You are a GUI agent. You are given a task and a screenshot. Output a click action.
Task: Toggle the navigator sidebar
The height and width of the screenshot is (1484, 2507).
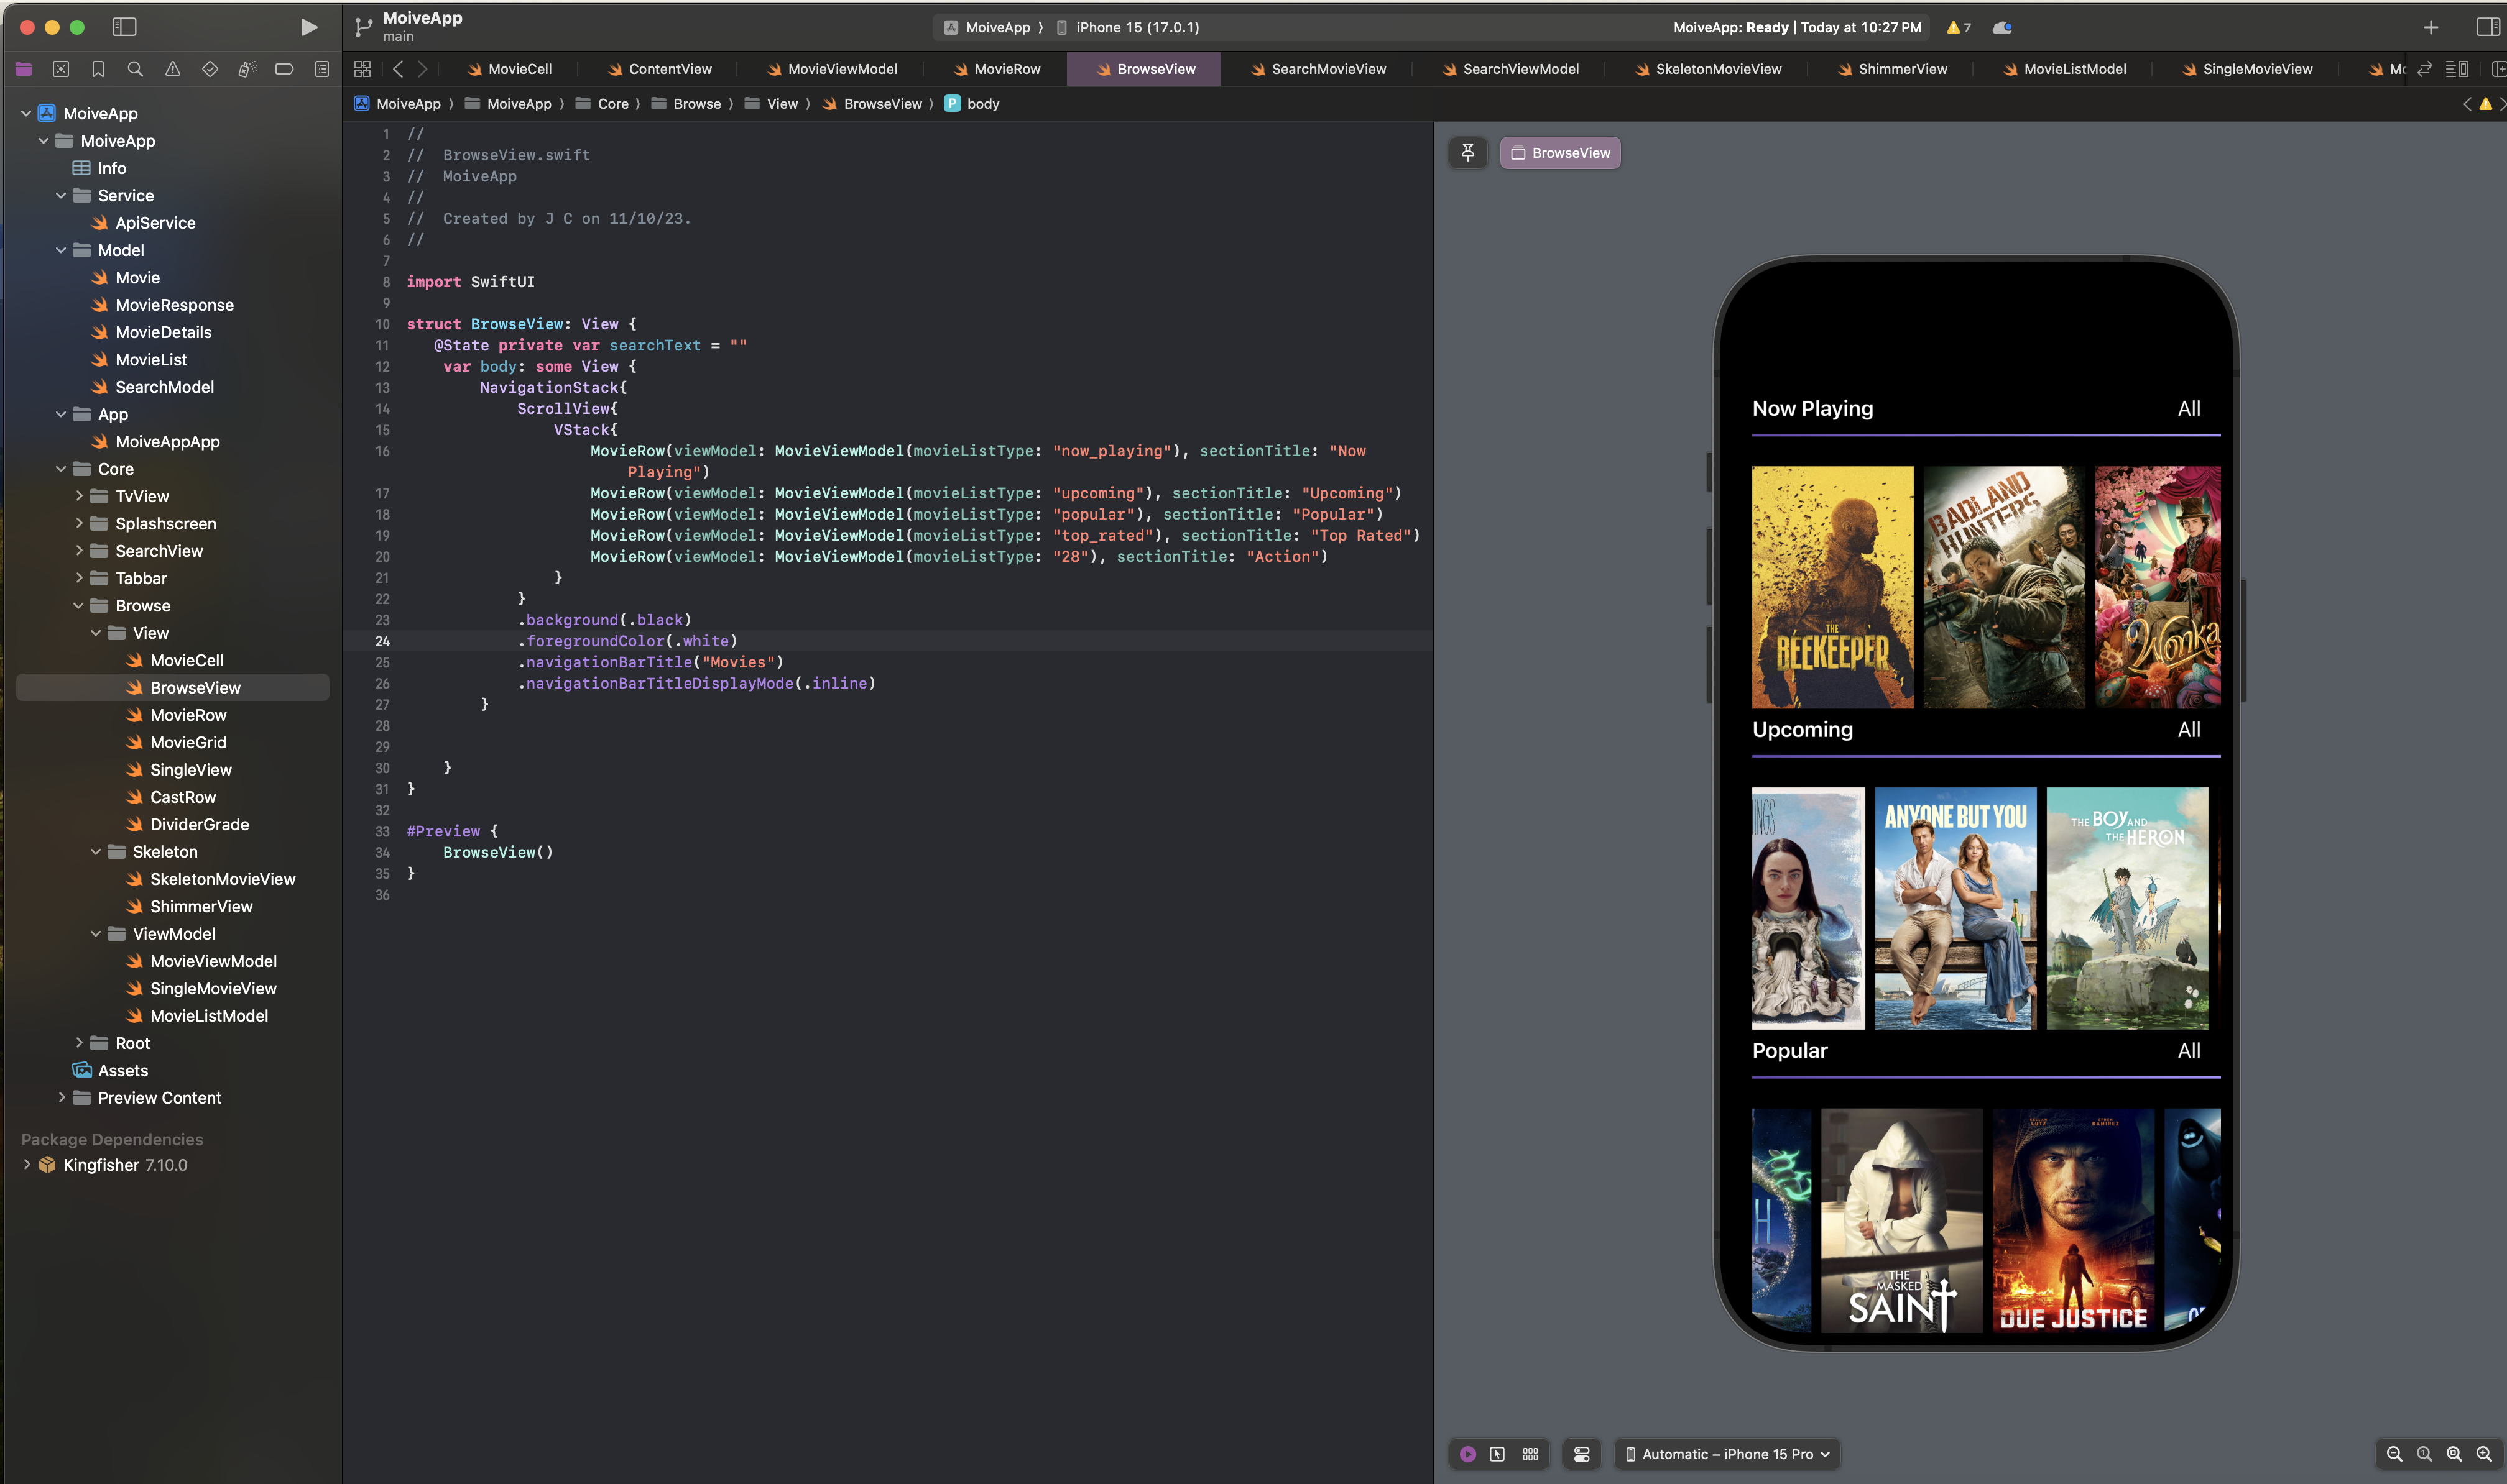124,27
